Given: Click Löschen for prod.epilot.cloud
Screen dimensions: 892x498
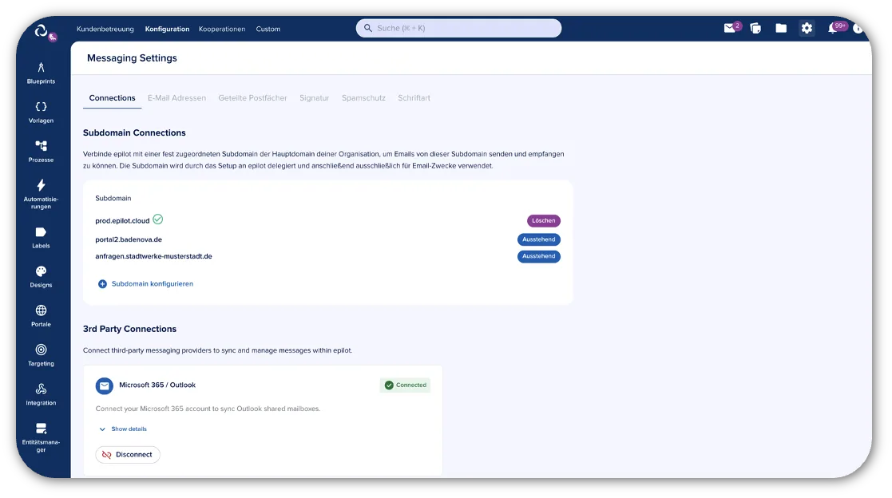Looking at the screenshot, I should [543, 220].
